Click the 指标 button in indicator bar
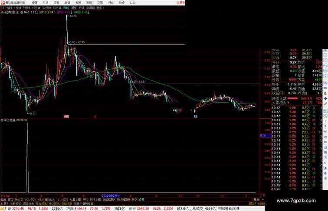This screenshot has height=211, width=328. pyautogui.click(x=3, y=200)
